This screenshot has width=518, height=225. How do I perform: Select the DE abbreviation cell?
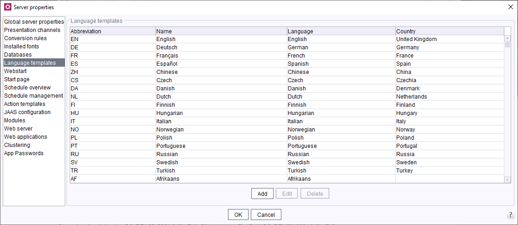click(x=113, y=47)
